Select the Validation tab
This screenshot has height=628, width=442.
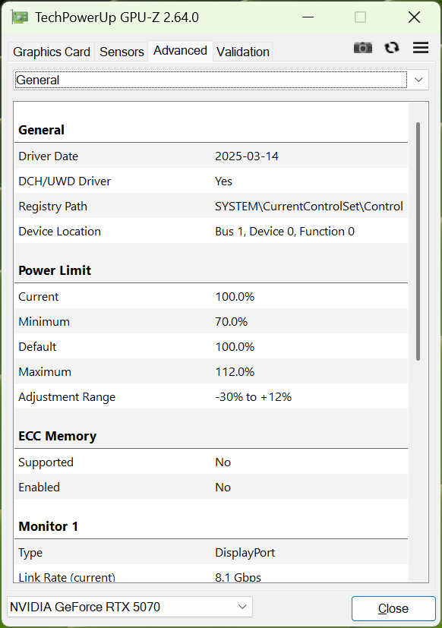(243, 52)
